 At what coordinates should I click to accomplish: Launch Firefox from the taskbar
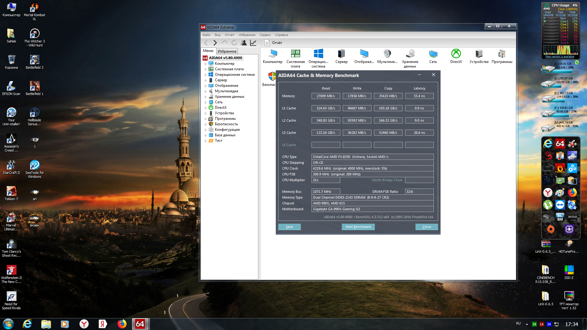(122, 324)
